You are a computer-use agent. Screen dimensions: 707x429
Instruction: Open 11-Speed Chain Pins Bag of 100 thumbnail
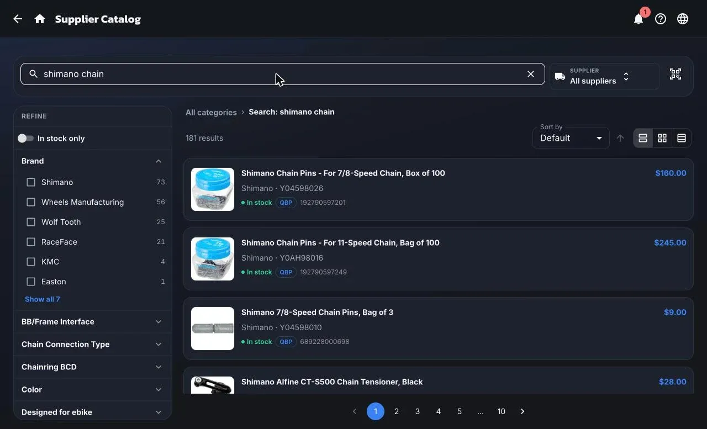click(x=213, y=259)
